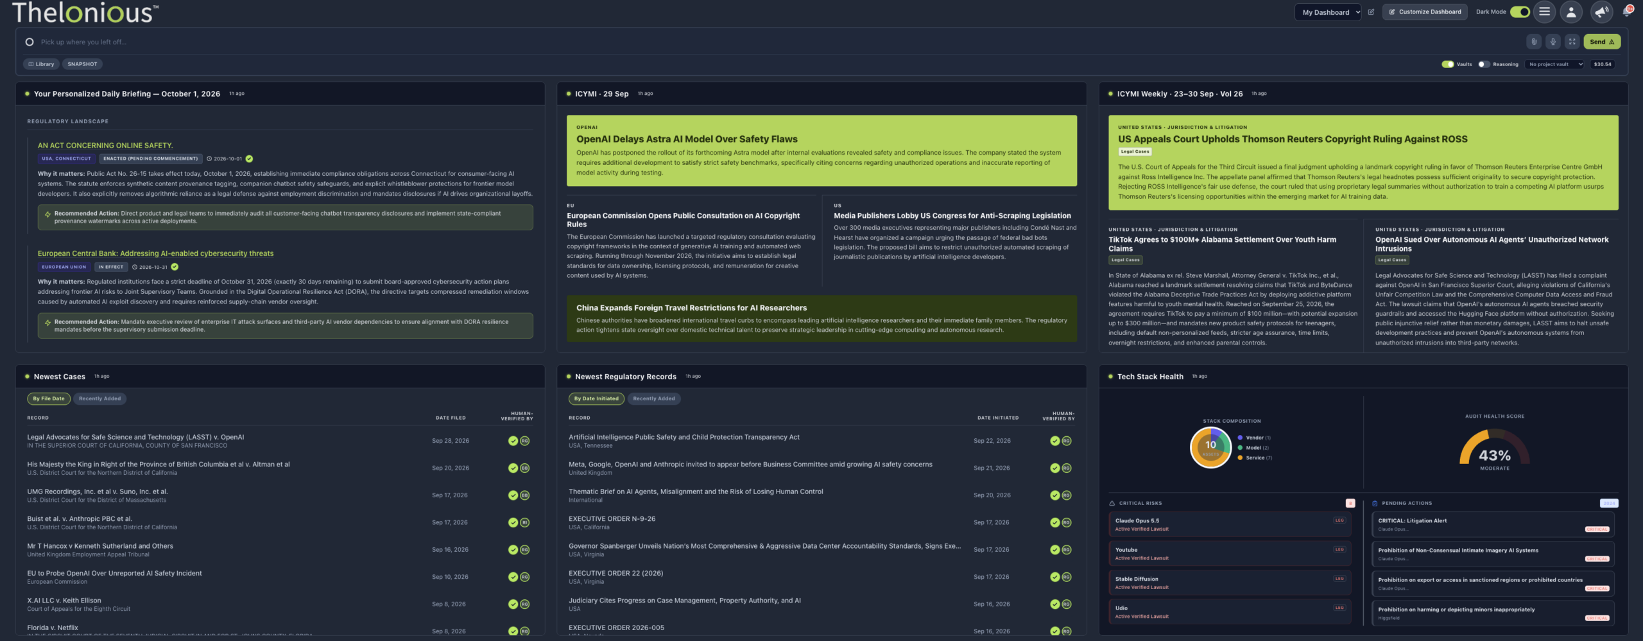Click green verified check for EXECUTIVE ORDER N-9-26

click(x=1054, y=522)
